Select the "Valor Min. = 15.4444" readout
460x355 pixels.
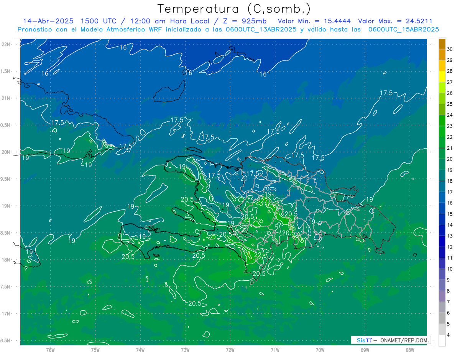coord(315,21)
